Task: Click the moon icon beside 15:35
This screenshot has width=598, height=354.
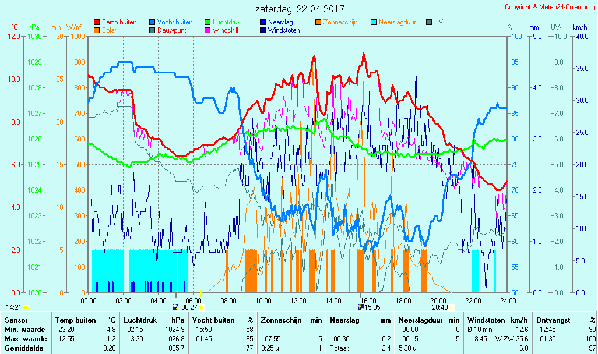Action: (361, 307)
